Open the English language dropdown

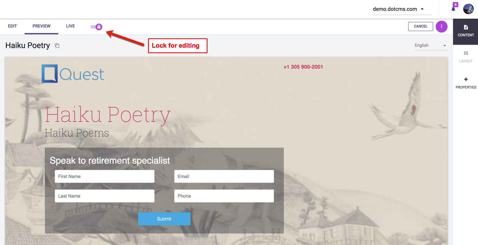point(431,45)
